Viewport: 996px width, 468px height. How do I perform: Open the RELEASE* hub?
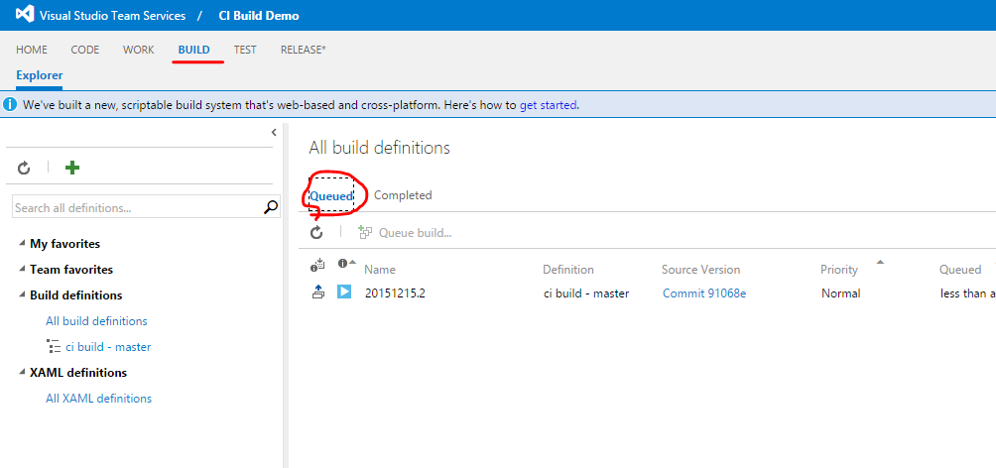pyautogui.click(x=303, y=50)
